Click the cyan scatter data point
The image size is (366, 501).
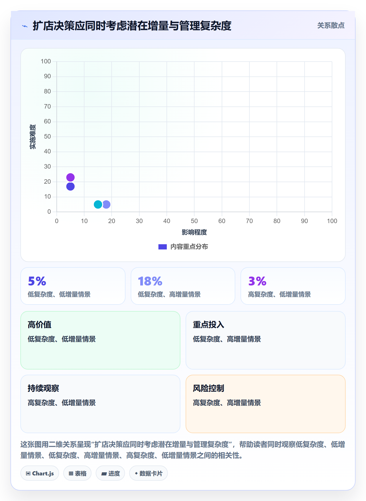point(98,204)
